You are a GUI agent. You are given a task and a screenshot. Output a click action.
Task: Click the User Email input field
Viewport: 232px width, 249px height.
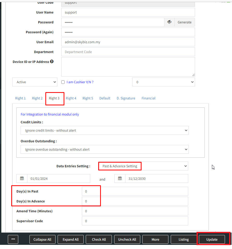(x=128, y=42)
